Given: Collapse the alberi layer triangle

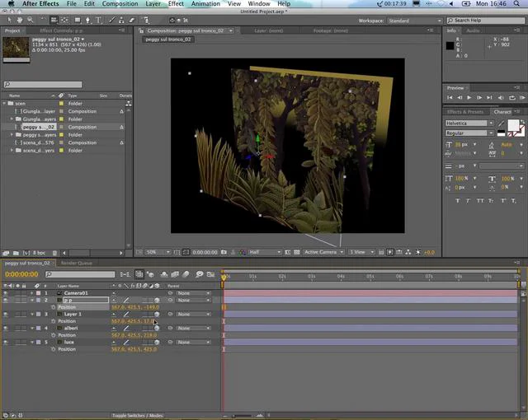Looking at the screenshot, I should [32, 328].
